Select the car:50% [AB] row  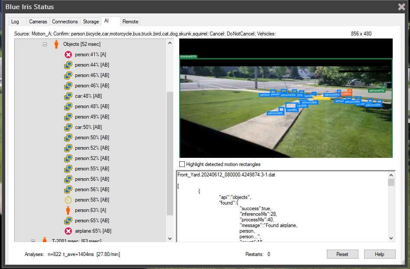click(x=88, y=127)
